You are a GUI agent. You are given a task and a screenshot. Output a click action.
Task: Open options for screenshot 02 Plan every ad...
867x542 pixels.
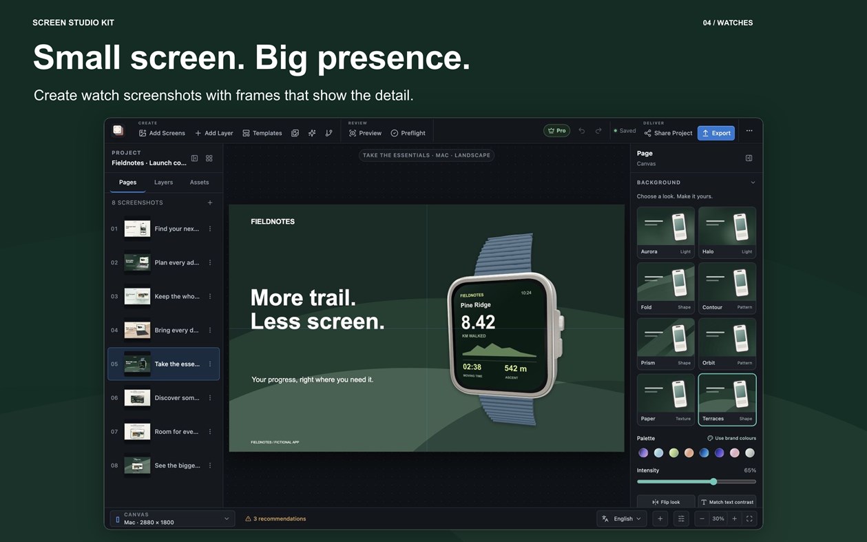210,262
